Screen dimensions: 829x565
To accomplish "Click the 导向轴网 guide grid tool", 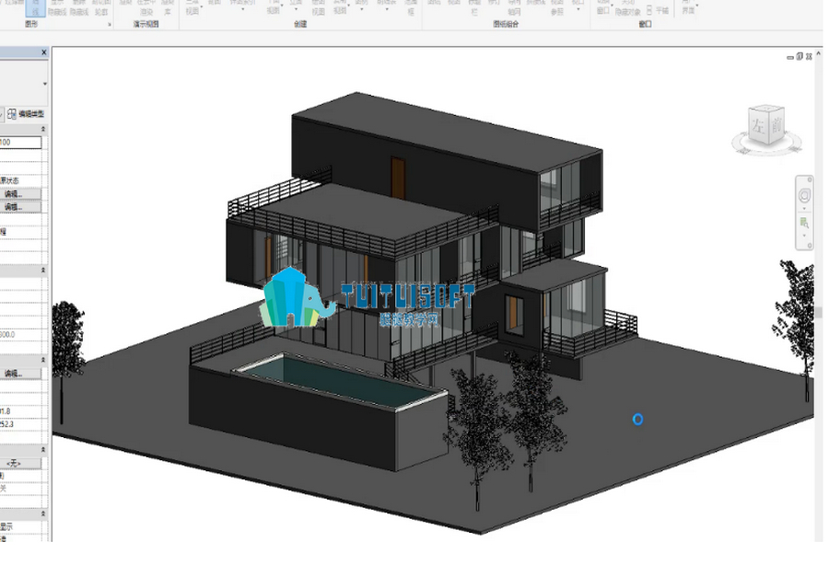I will tap(514, 7).
